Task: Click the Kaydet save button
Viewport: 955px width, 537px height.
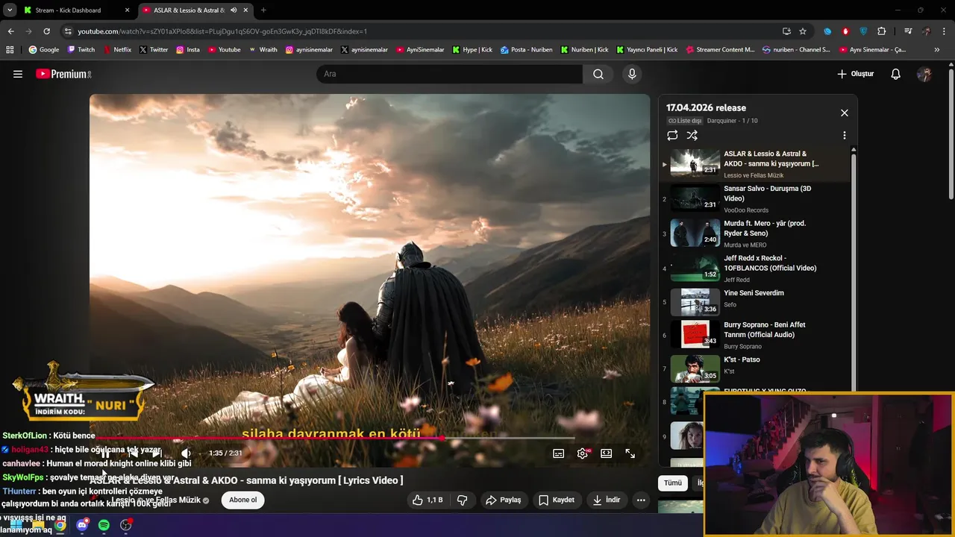Action: 557,500
